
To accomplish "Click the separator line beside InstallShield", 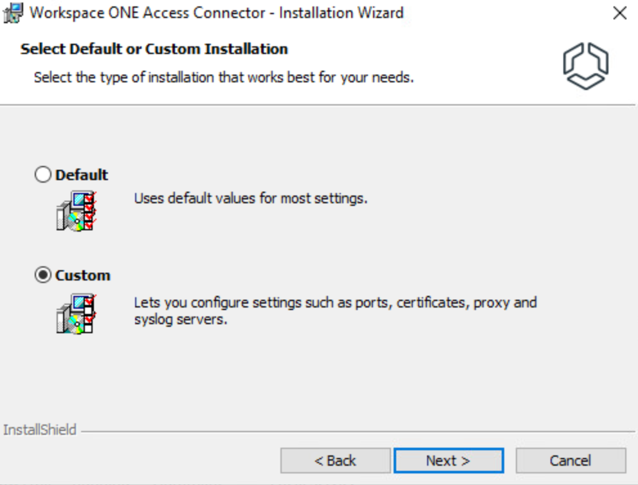I will 354,431.
